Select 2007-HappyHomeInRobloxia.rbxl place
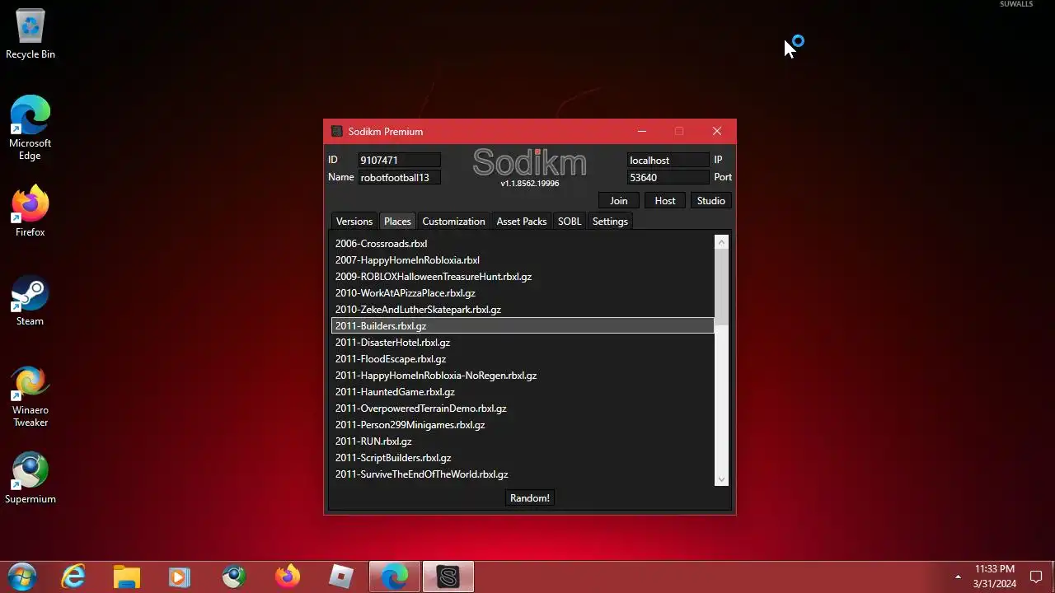The width and height of the screenshot is (1055, 593). click(x=523, y=260)
